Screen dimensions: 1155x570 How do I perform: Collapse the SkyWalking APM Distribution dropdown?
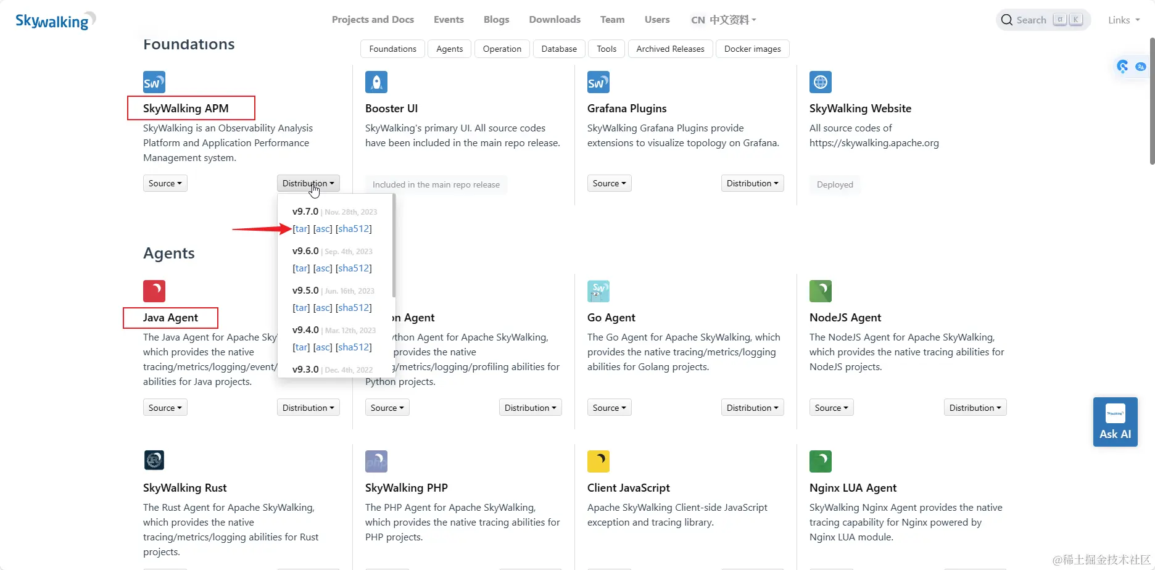(x=308, y=183)
